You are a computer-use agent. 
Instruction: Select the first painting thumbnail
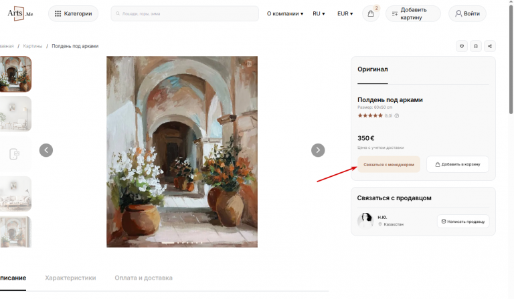coord(15,74)
